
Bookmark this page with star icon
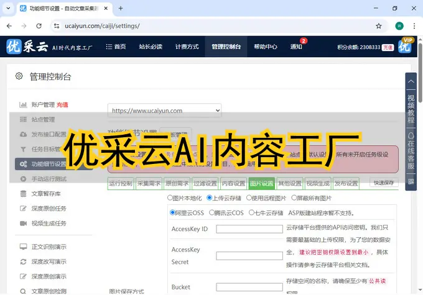pyautogui.click(x=378, y=26)
